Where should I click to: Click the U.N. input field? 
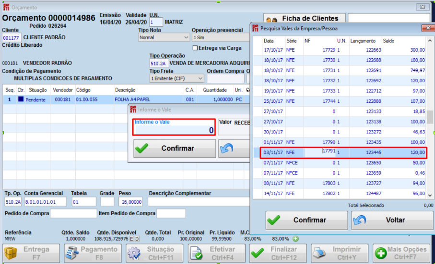point(156,22)
